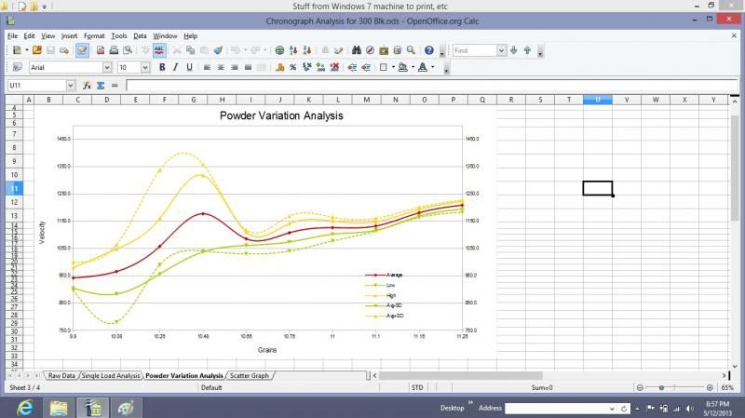Image resolution: width=745 pixels, height=418 pixels.
Task: Open Background Color dropdown arrow
Action: pyautogui.click(x=413, y=67)
